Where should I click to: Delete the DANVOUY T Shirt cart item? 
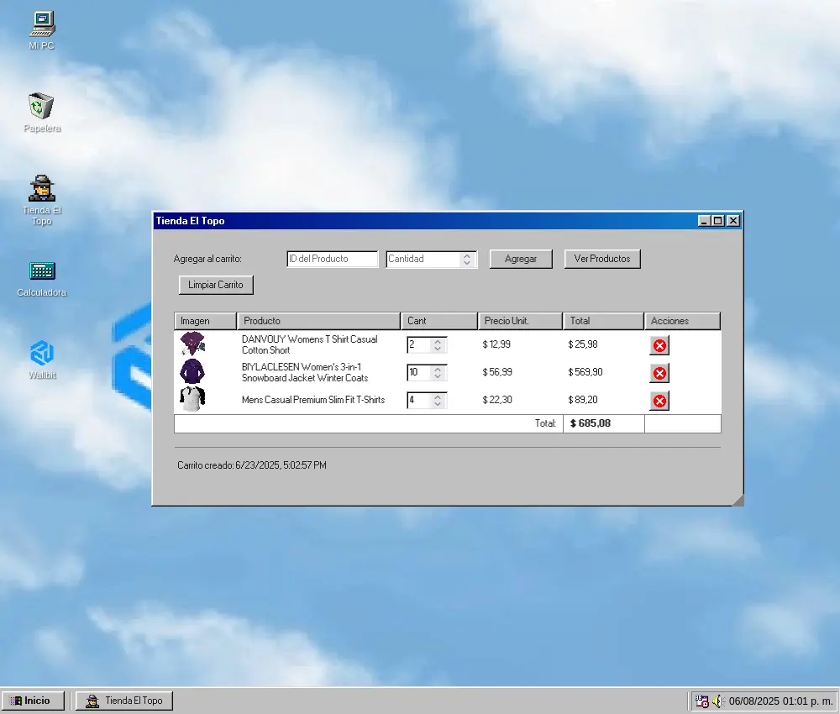[x=659, y=345]
